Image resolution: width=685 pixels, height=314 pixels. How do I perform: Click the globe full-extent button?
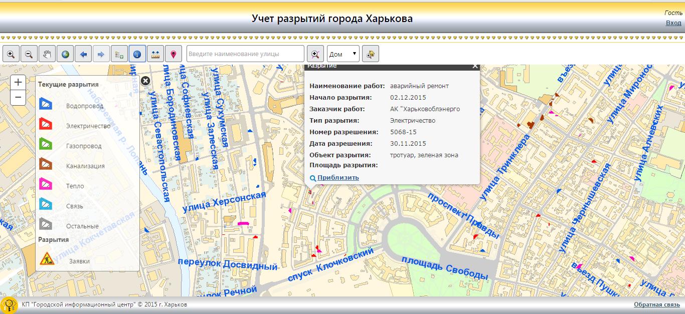65,54
